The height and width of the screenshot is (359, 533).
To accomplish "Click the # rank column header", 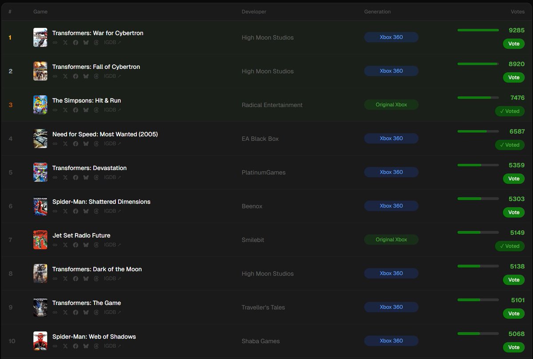I will coord(10,12).
